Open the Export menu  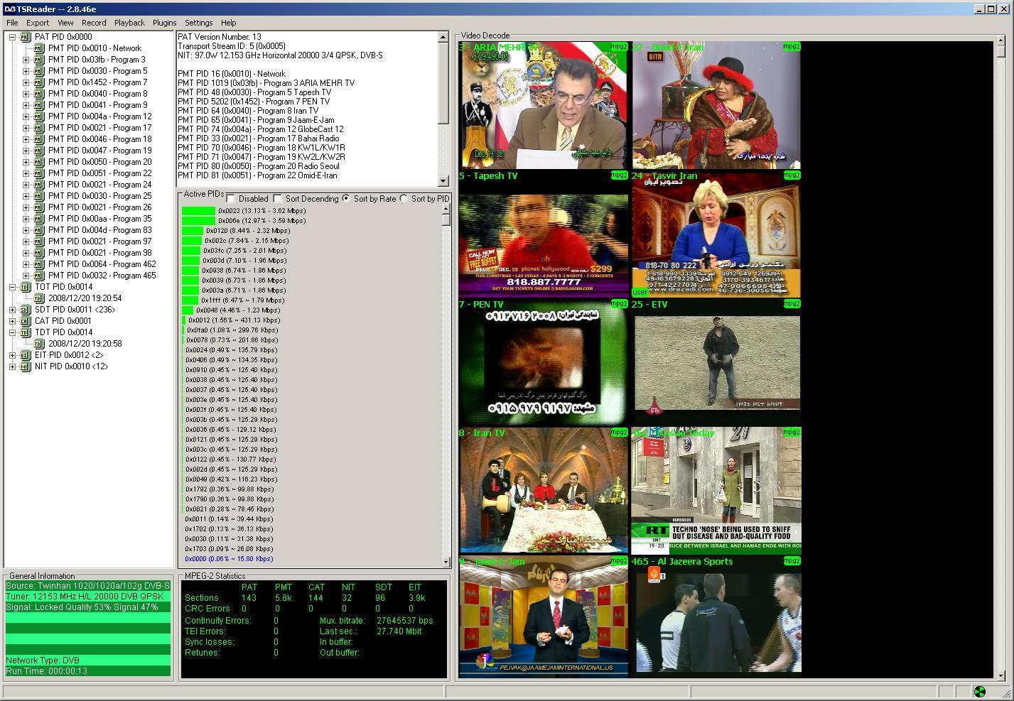click(38, 23)
